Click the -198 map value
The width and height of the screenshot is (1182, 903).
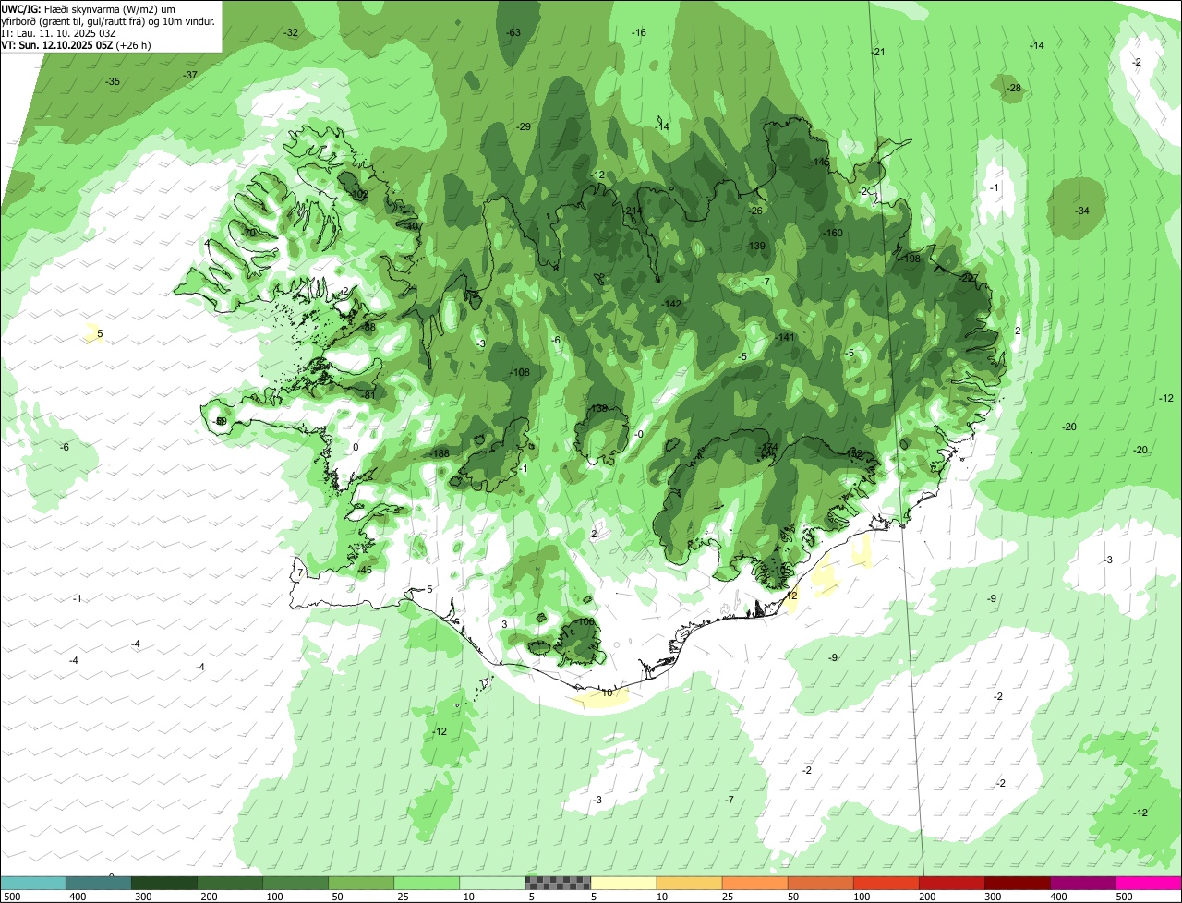pos(911,259)
